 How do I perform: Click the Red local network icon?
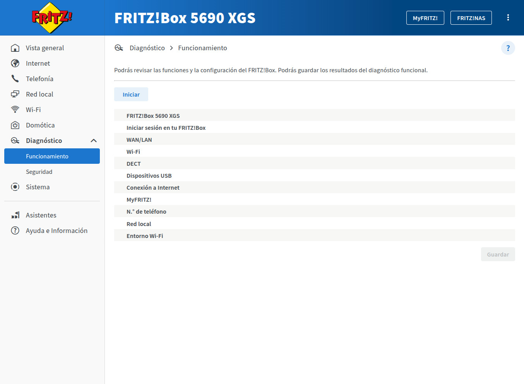point(15,94)
